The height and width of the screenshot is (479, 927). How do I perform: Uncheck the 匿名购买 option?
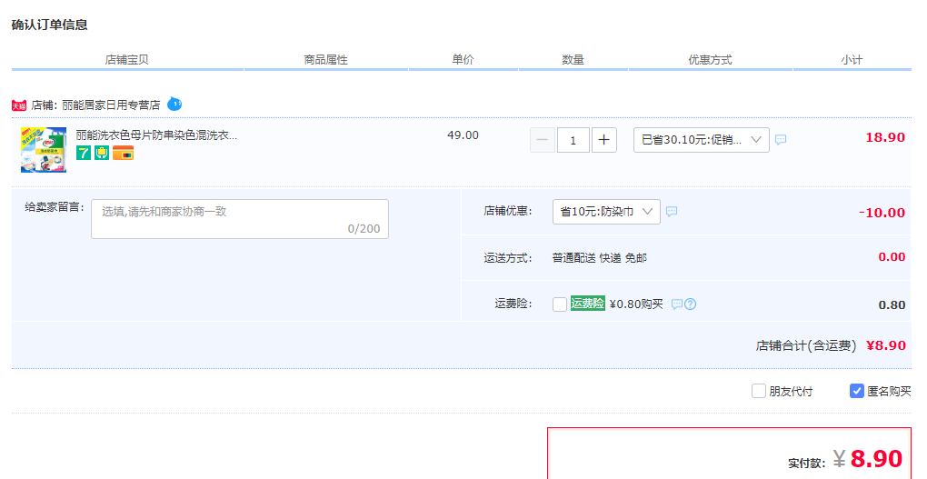pos(857,391)
